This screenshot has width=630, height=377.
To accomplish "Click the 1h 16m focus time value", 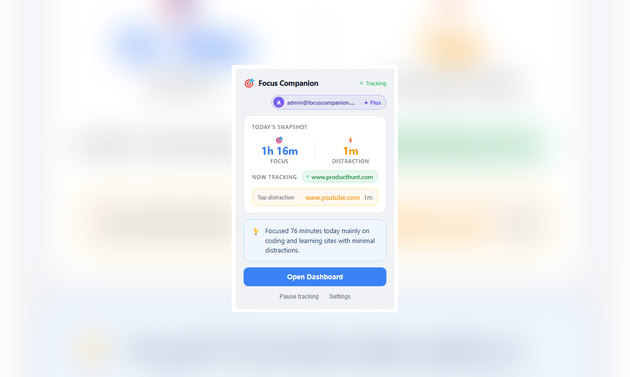I will (280, 151).
